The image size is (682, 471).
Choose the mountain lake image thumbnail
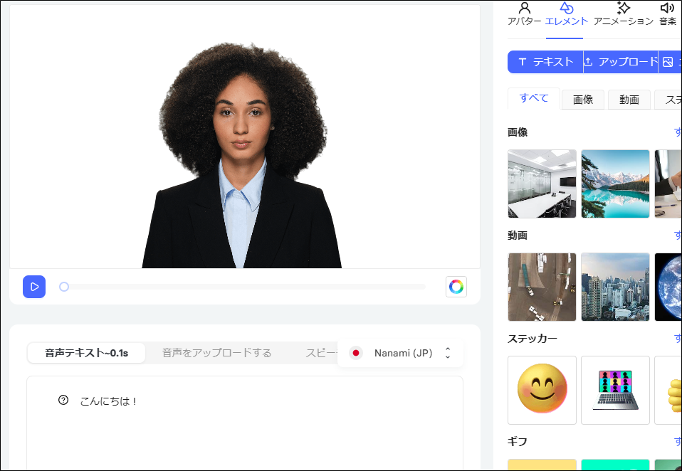(616, 184)
